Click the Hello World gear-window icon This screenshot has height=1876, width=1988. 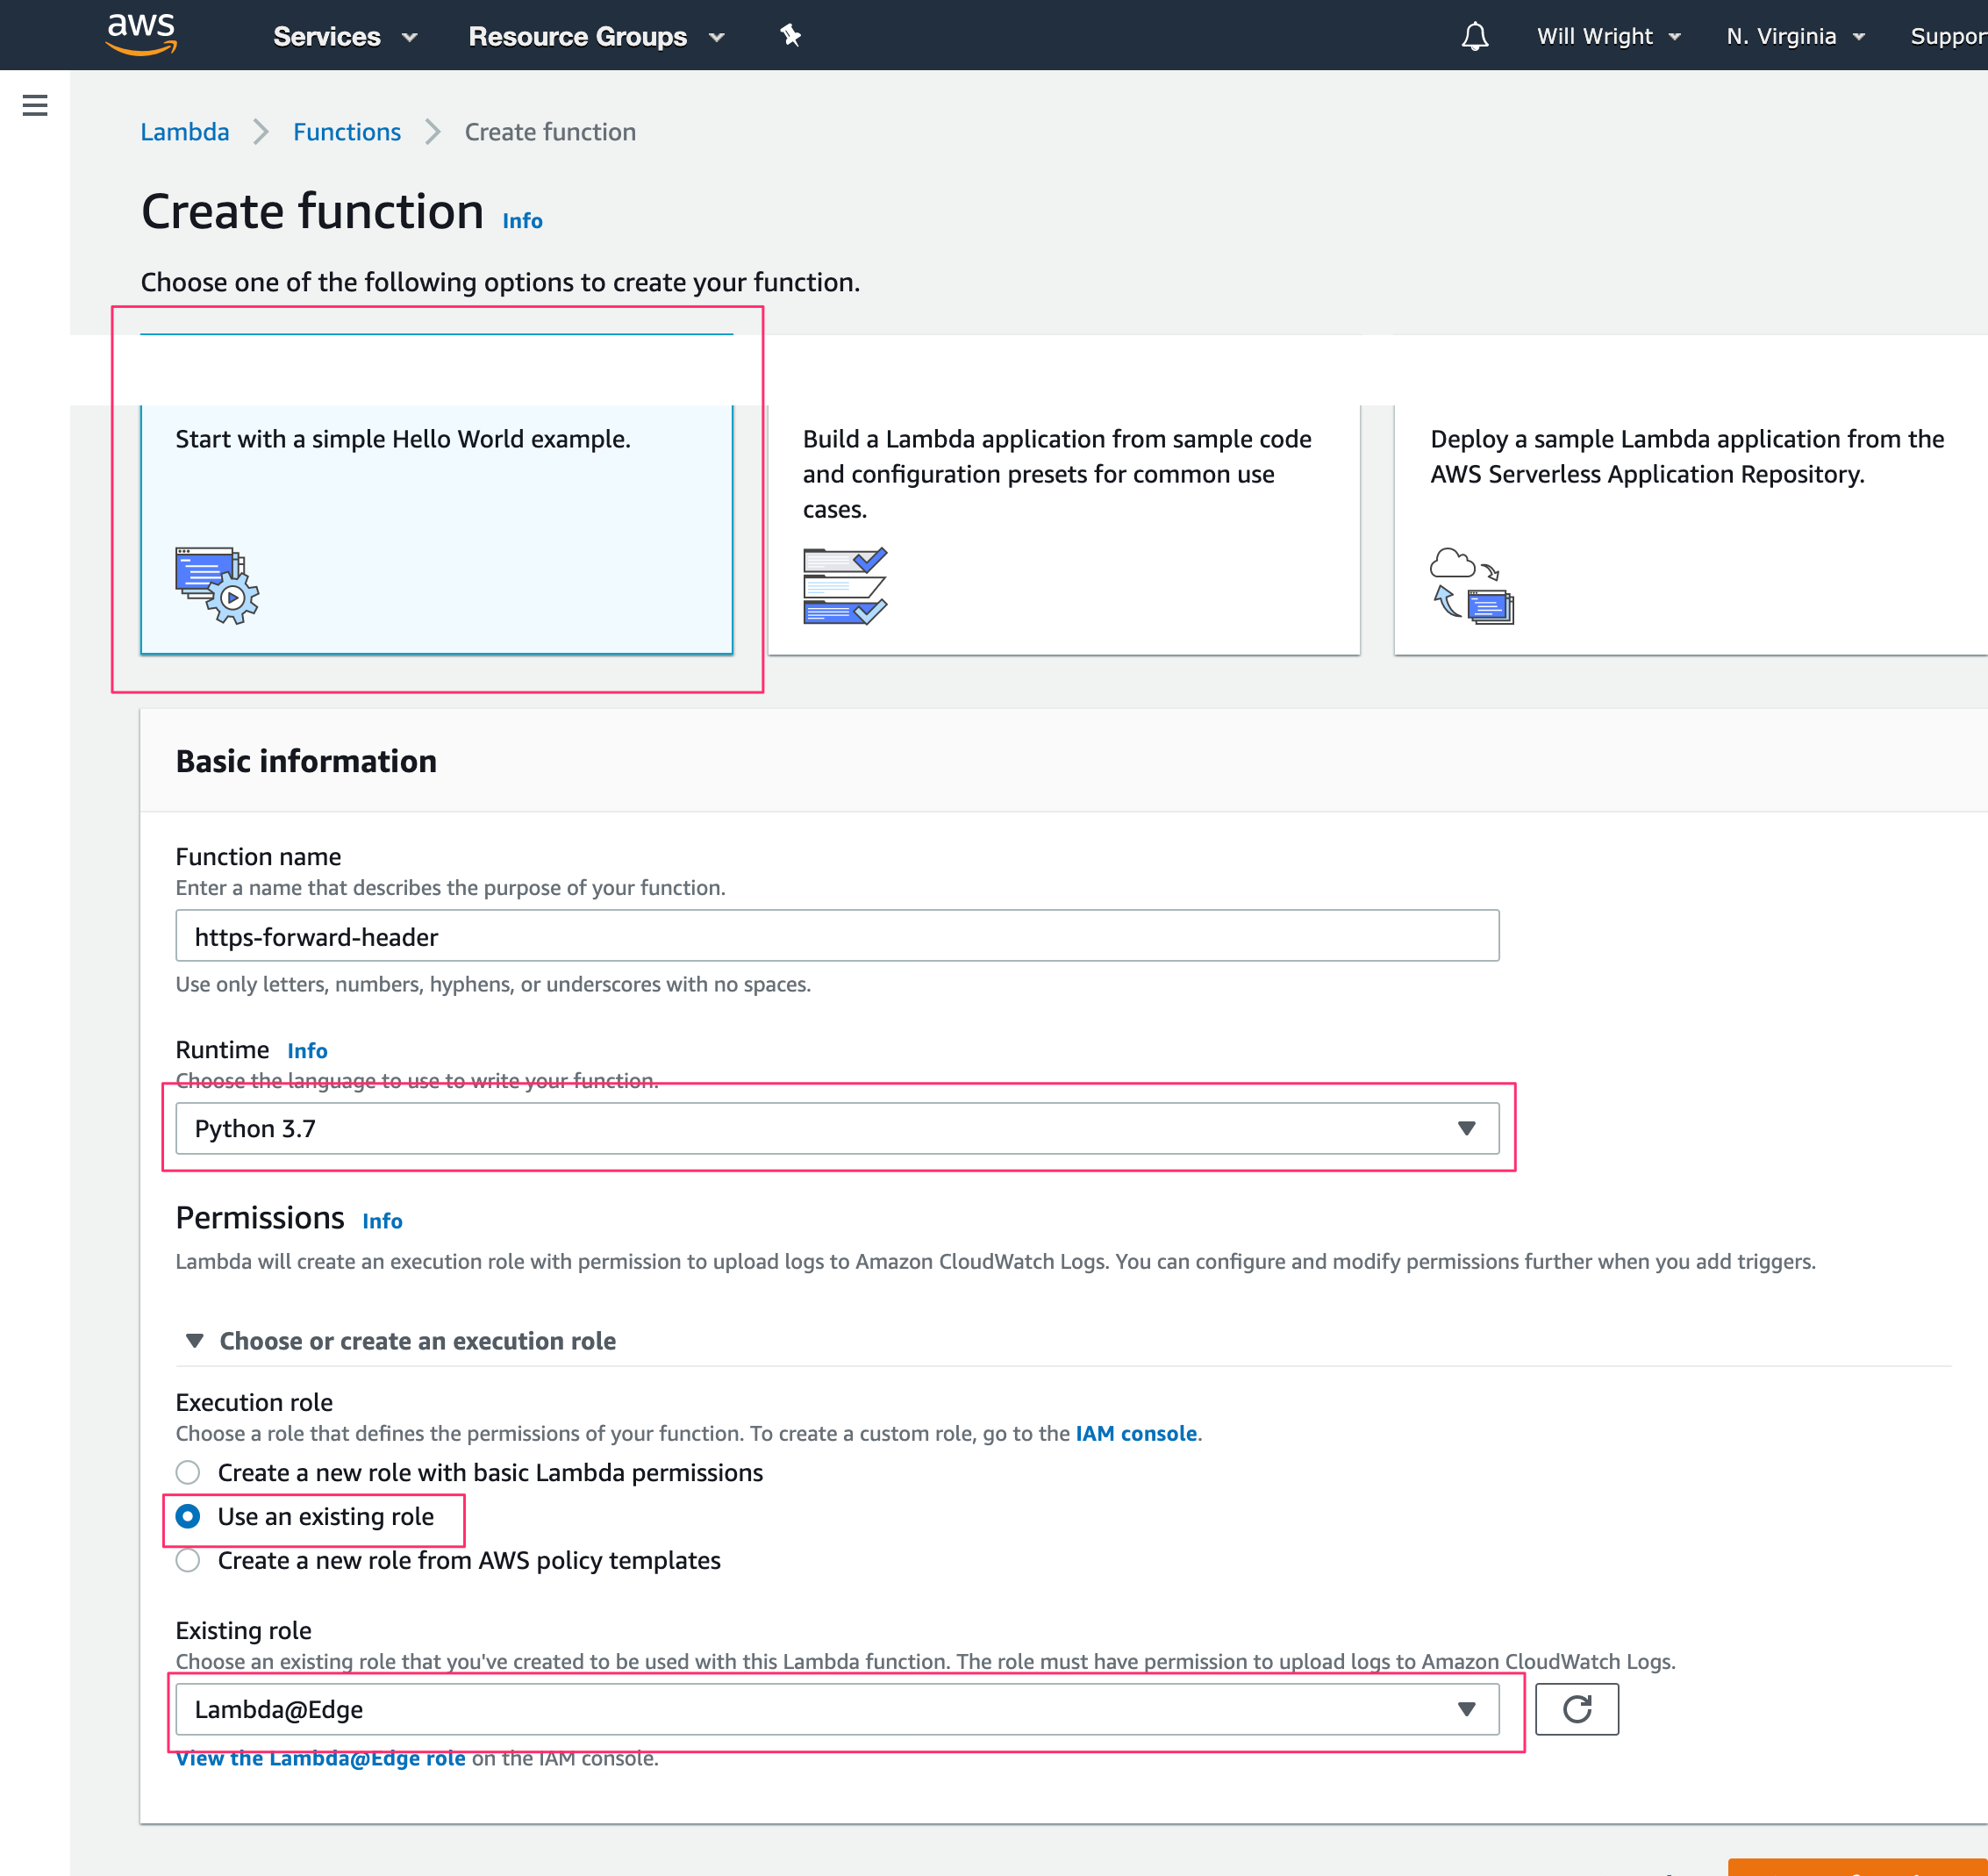click(x=217, y=586)
